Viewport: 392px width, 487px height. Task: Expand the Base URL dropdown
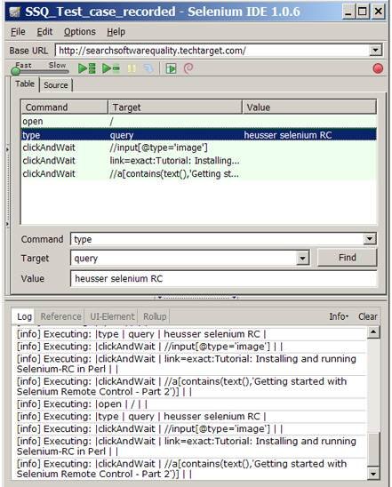point(375,50)
